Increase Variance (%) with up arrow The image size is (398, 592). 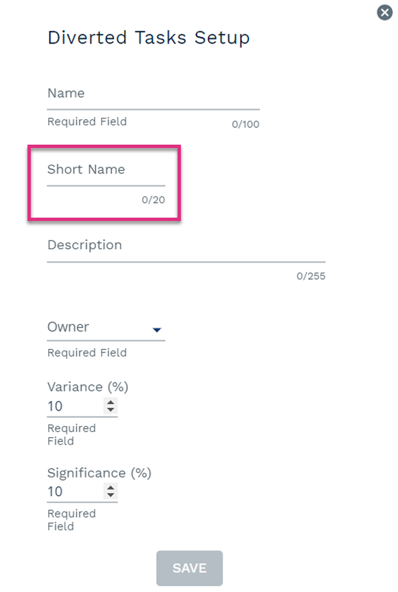[x=111, y=402]
